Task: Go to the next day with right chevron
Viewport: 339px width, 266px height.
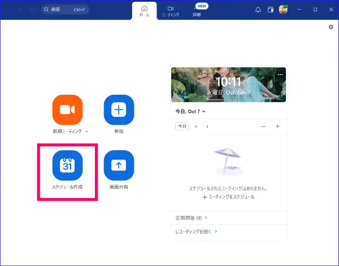Action: [x=207, y=127]
